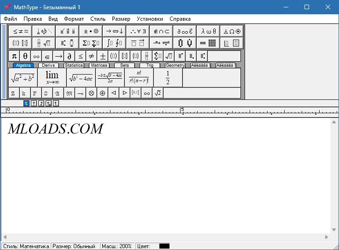
Task: Insert the Fraktur M symbol
Action: click(70, 93)
